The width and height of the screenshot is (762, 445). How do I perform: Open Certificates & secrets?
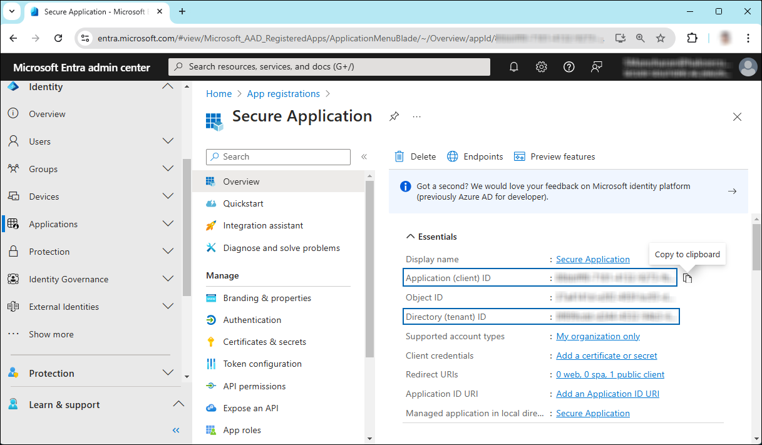coord(264,342)
